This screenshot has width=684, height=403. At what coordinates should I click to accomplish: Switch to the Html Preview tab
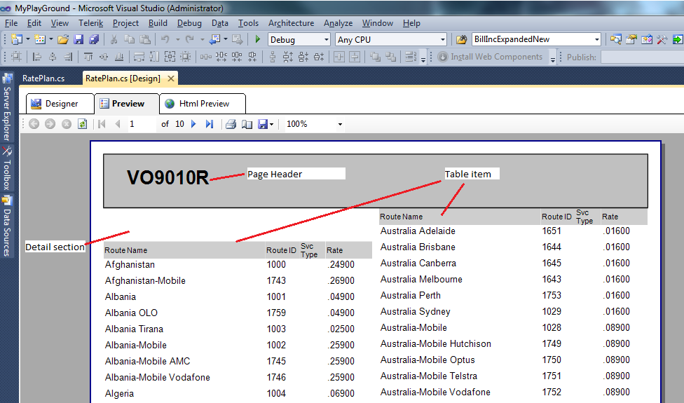coord(203,104)
